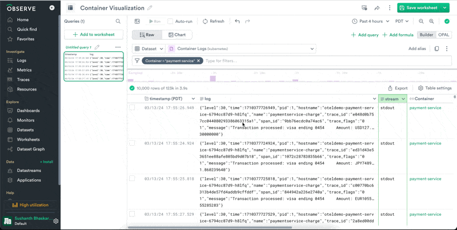Open the Dataset type dropdown

pyautogui.click(x=149, y=49)
